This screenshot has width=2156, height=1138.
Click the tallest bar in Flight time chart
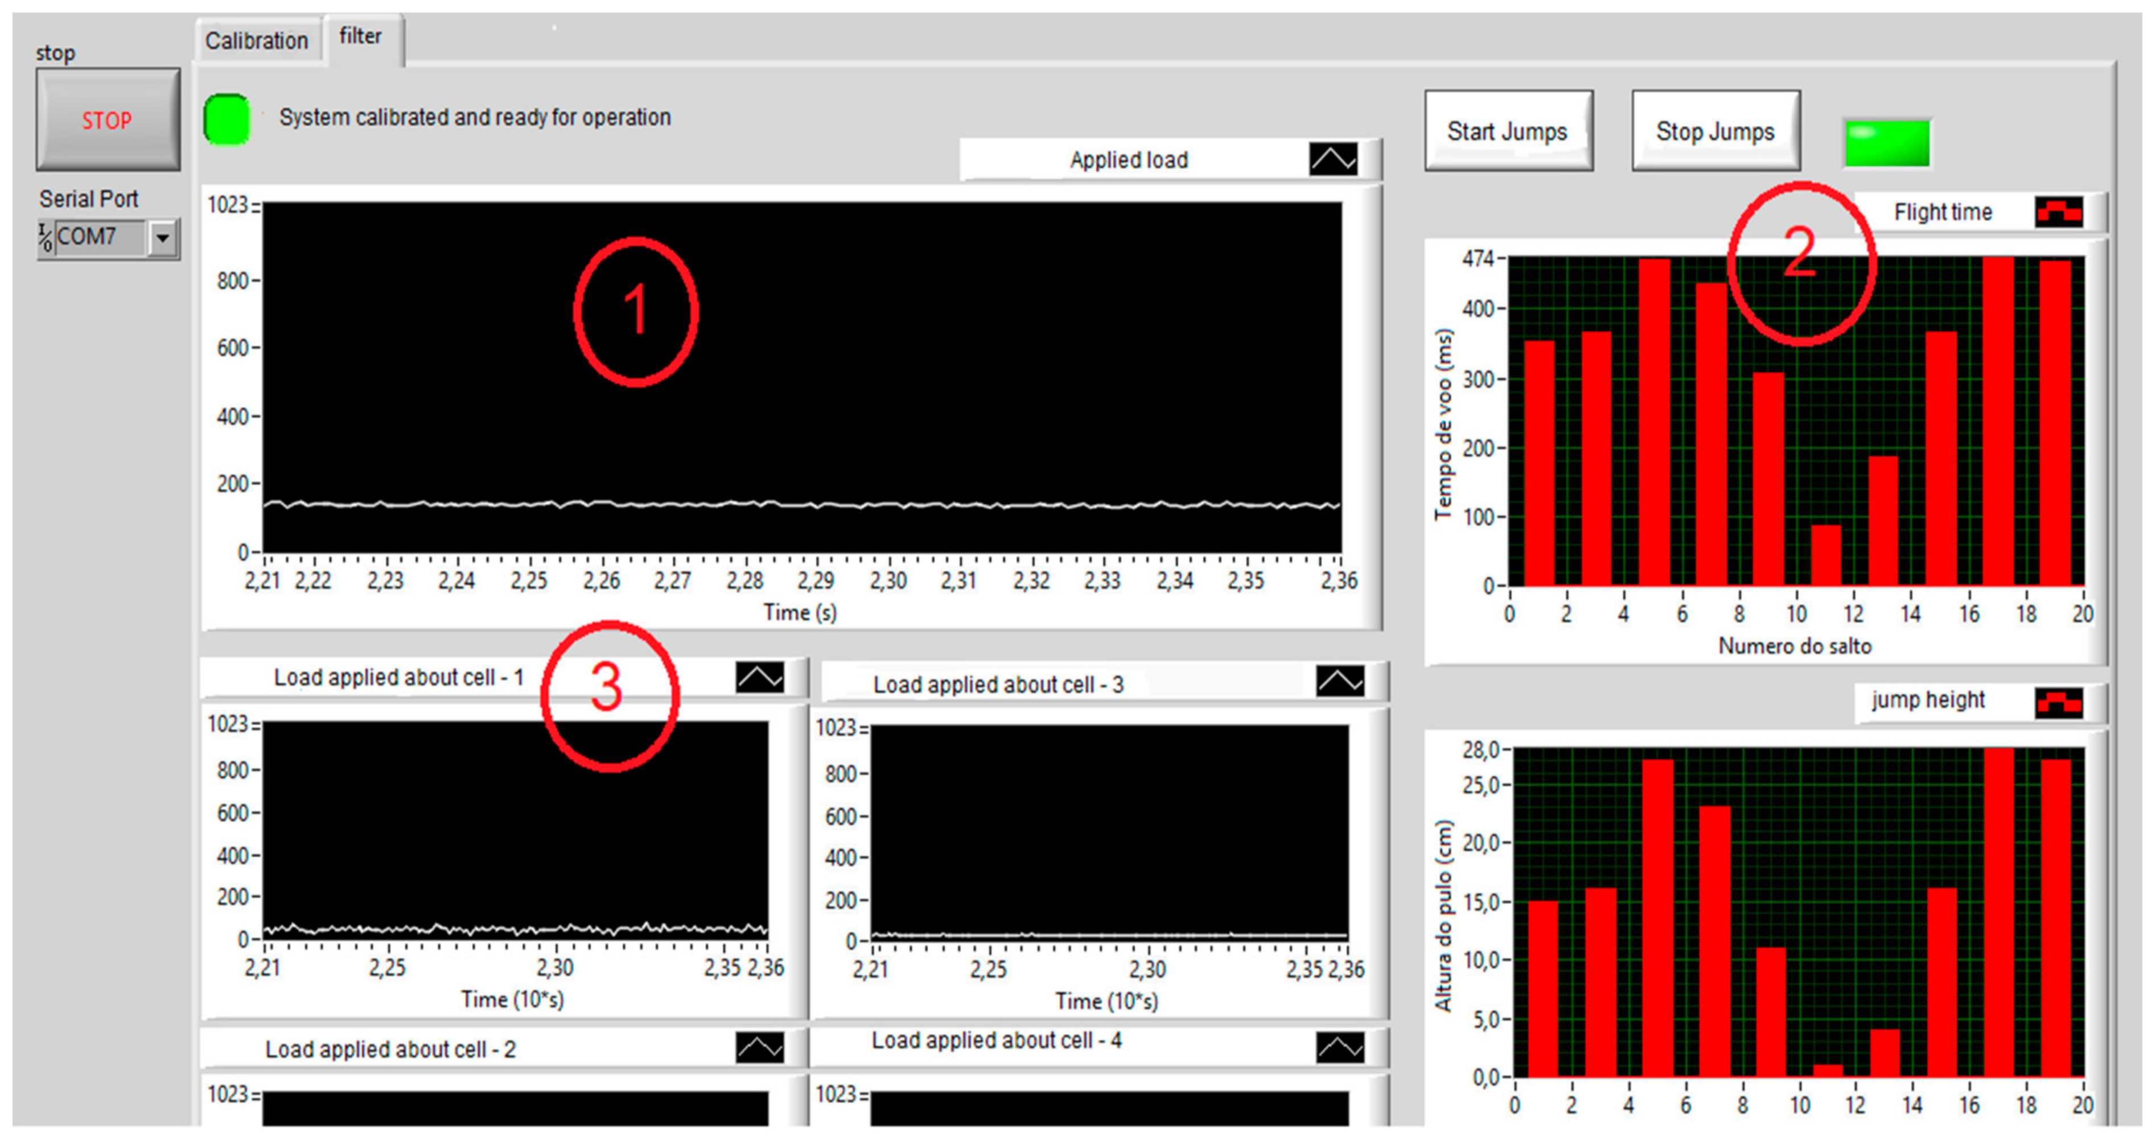click(x=1998, y=418)
